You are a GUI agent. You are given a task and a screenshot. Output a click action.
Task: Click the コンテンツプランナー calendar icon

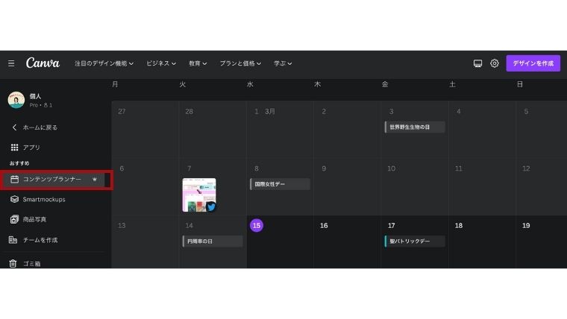(14, 179)
